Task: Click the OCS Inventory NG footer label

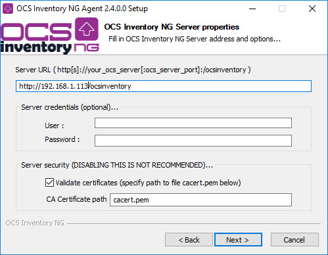Action: 35,223
